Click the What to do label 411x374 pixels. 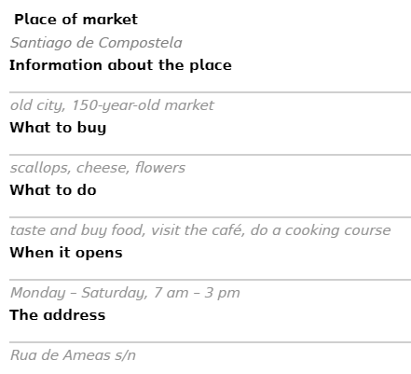(53, 190)
